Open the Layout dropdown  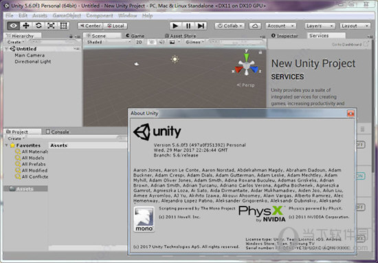(355, 26)
